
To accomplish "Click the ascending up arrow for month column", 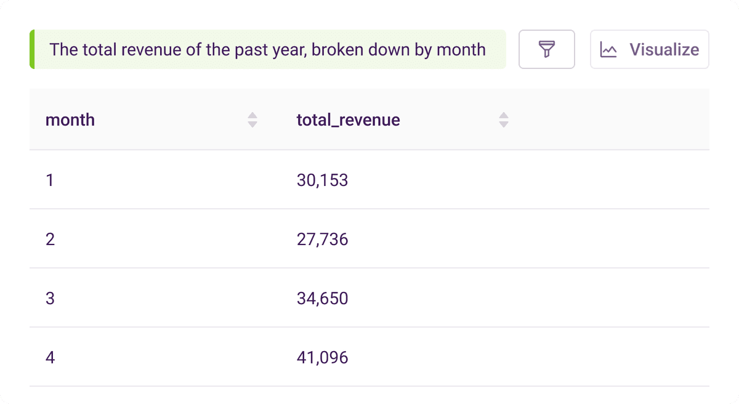I will pyautogui.click(x=252, y=115).
